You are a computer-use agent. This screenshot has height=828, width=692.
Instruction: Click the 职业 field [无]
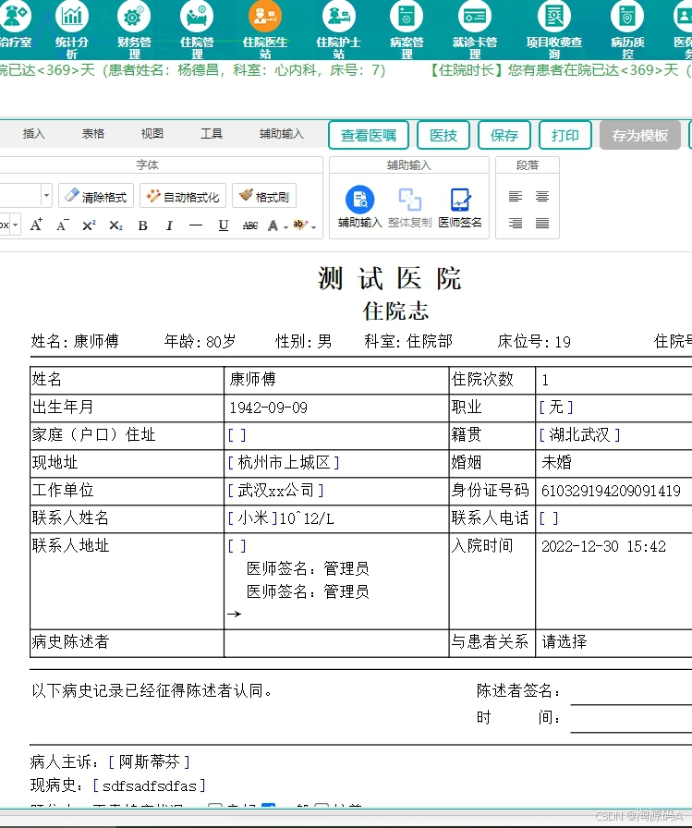(556, 408)
